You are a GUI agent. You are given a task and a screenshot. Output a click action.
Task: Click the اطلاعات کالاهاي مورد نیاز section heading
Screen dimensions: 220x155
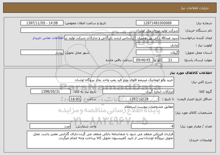coord(191,73)
